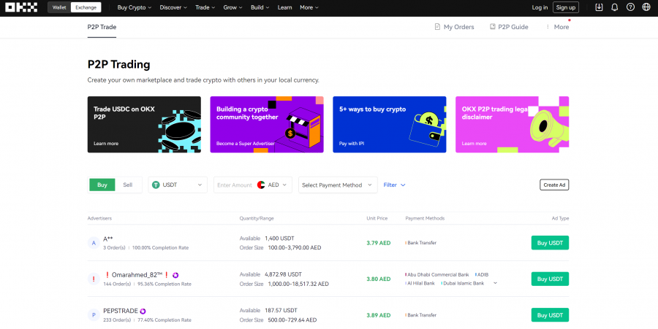
Task: Click Al Hilal Bank payment method
Action: pyautogui.click(x=420, y=283)
